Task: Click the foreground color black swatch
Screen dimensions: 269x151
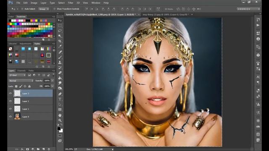Action: (x=59, y=128)
